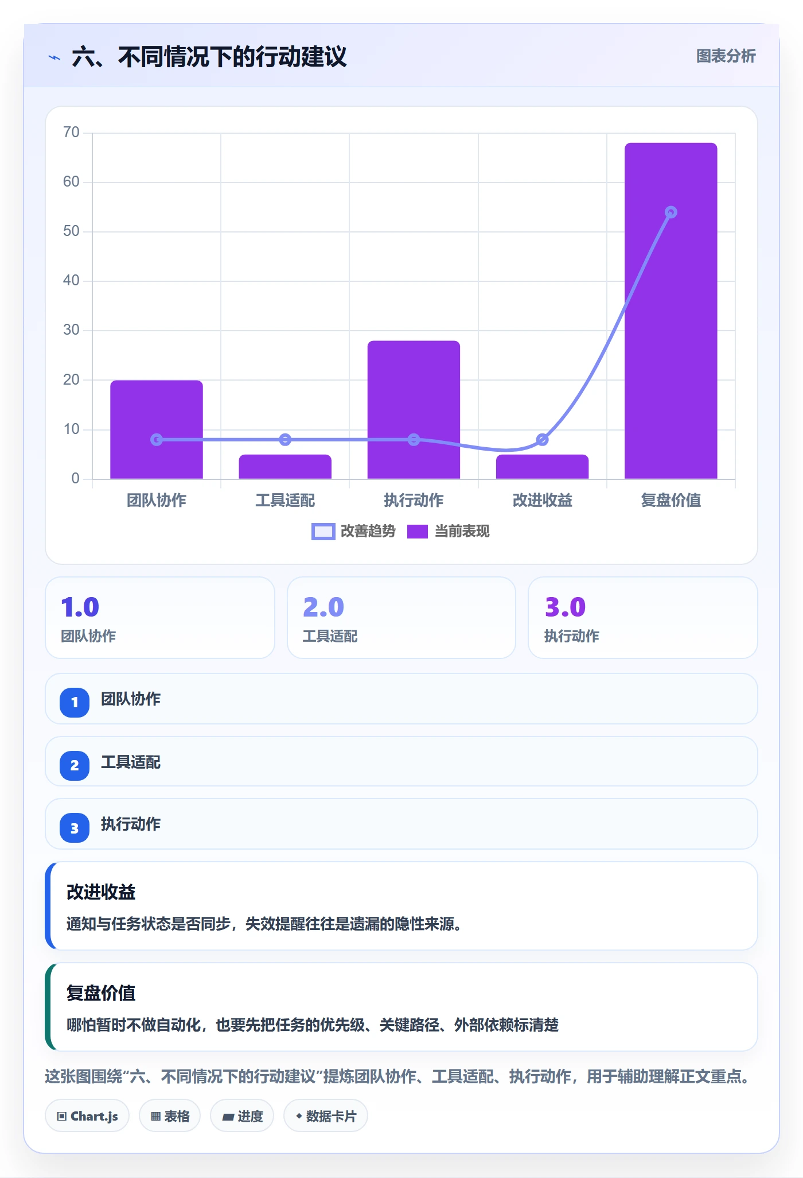Click the 改进收益 card heading

(x=101, y=892)
